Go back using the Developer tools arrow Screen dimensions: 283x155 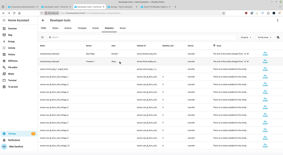pyautogui.click(x=43, y=21)
